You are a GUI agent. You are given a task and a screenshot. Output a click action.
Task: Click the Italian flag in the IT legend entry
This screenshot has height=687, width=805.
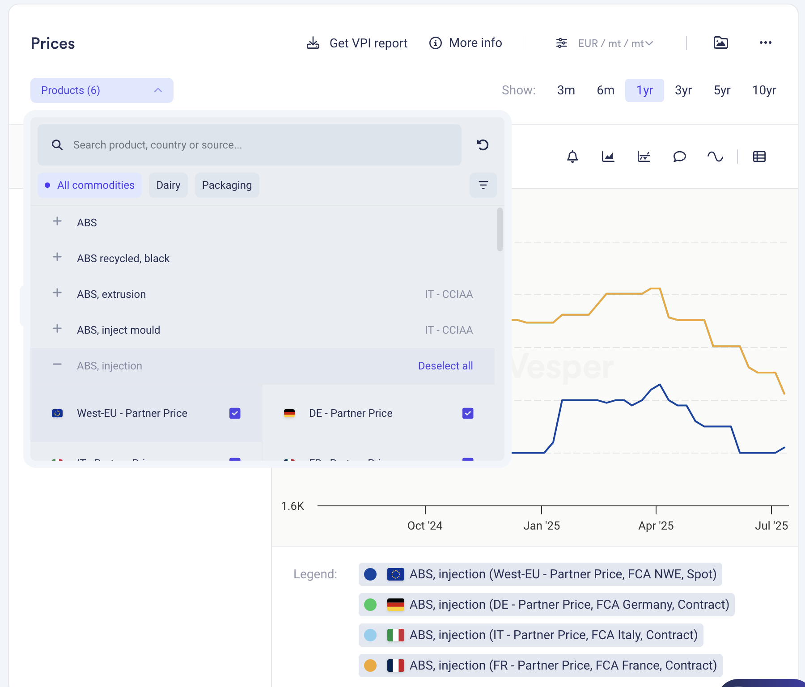[x=396, y=635]
